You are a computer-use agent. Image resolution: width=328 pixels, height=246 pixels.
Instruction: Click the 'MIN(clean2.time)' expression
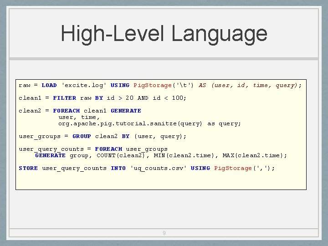coord(184,155)
